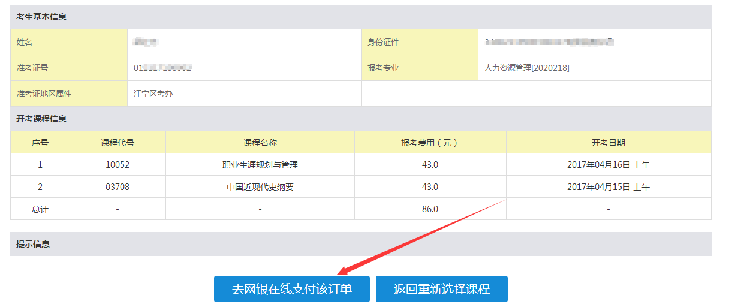Select course code 03708 cell
Screen dimensions: 729x307
tap(118, 187)
